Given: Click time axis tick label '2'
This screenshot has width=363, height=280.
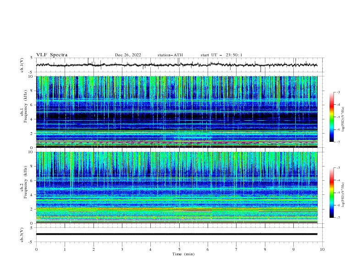Looking at the screenshot, I should [x=93, y=249].
